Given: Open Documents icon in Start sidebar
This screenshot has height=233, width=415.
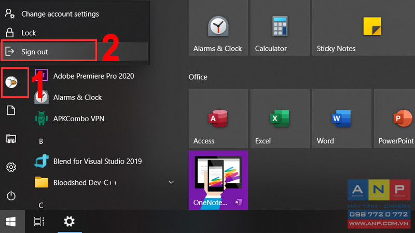Looking at the screenshot, I should (11, 110).
